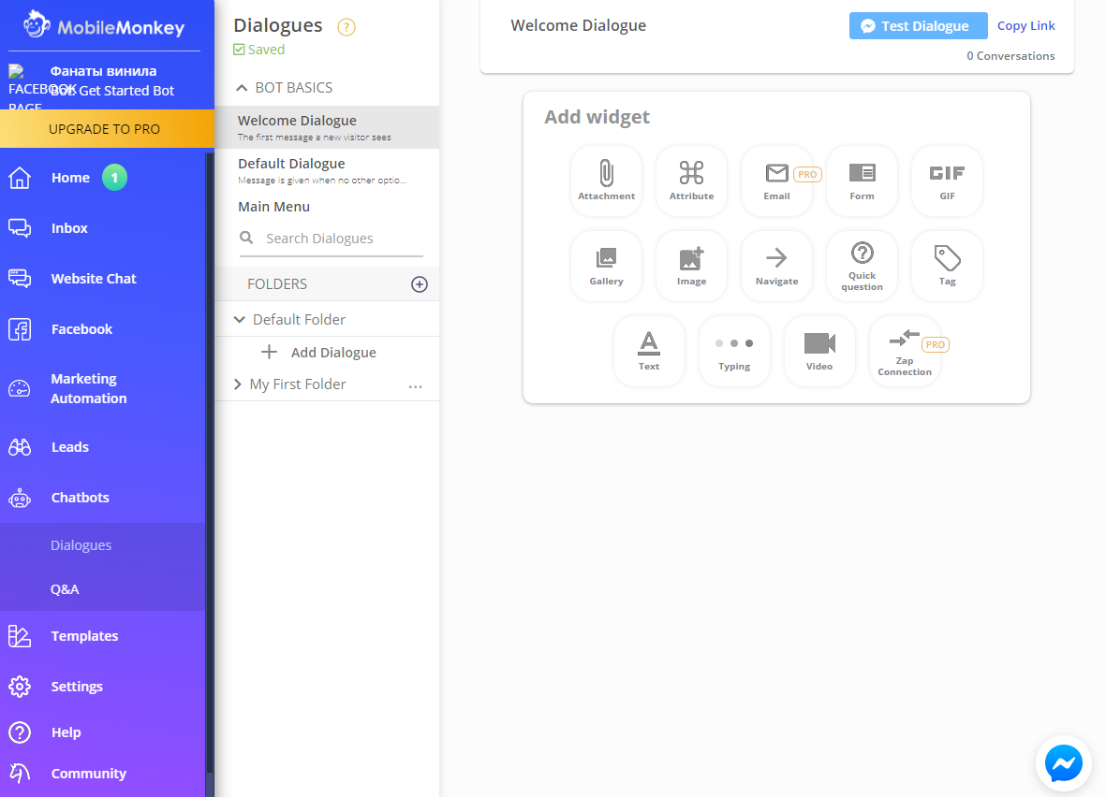Image resolution: width=1106 pixels, height=797 pixels.
Task: Click the plus icon beside FOLDERS
Action: [420, 284]
